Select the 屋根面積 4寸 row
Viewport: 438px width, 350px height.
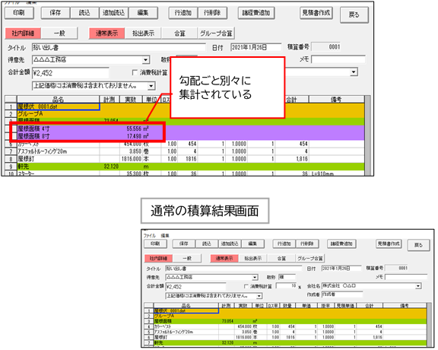click(191, 129)
